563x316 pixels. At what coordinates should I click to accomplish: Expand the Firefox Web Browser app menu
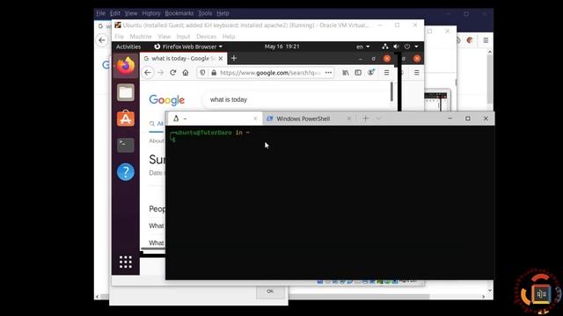(188, 47)
